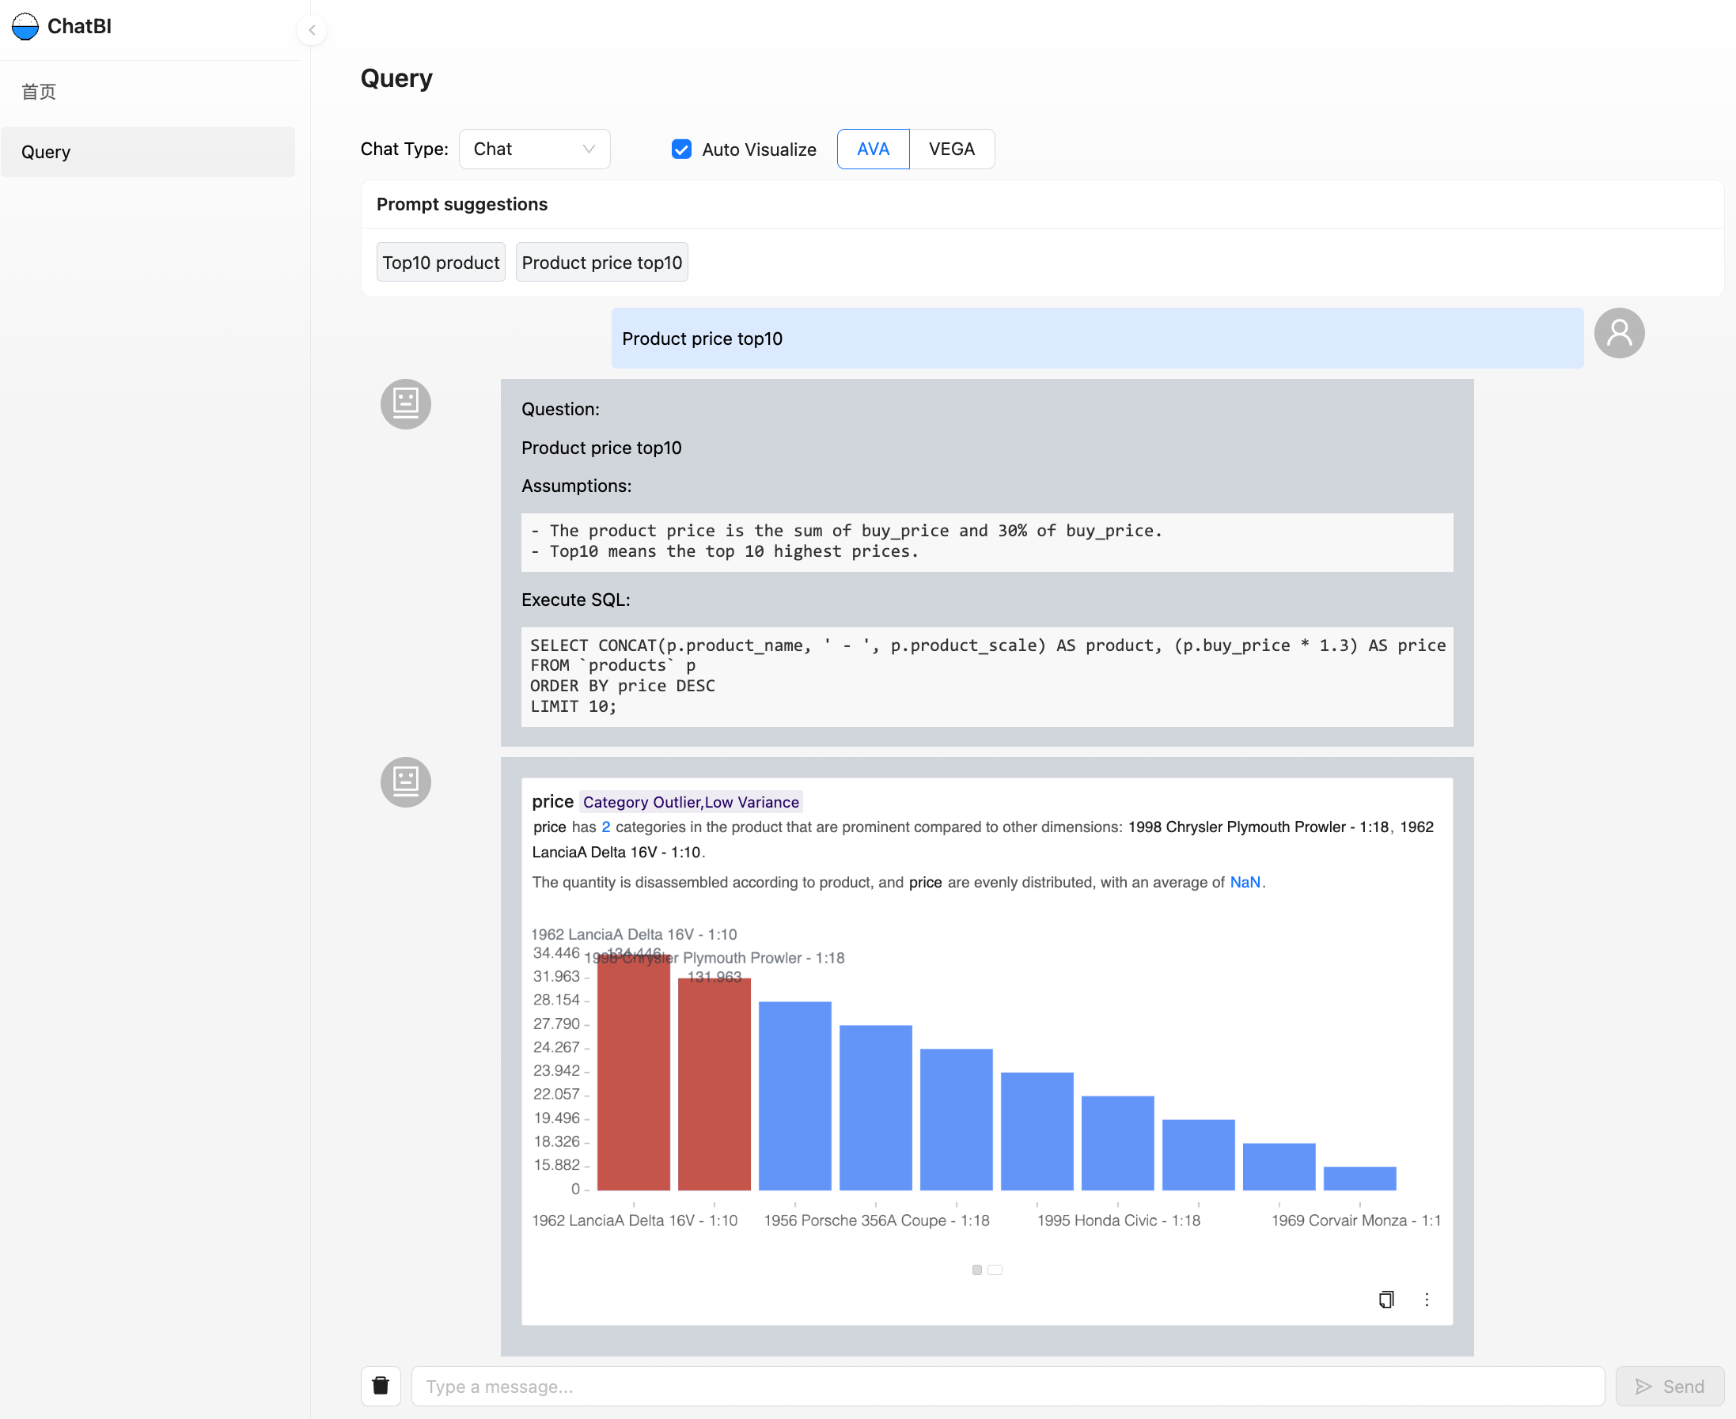
Task: Click the user avatar icon
Action: (1618, 333)
